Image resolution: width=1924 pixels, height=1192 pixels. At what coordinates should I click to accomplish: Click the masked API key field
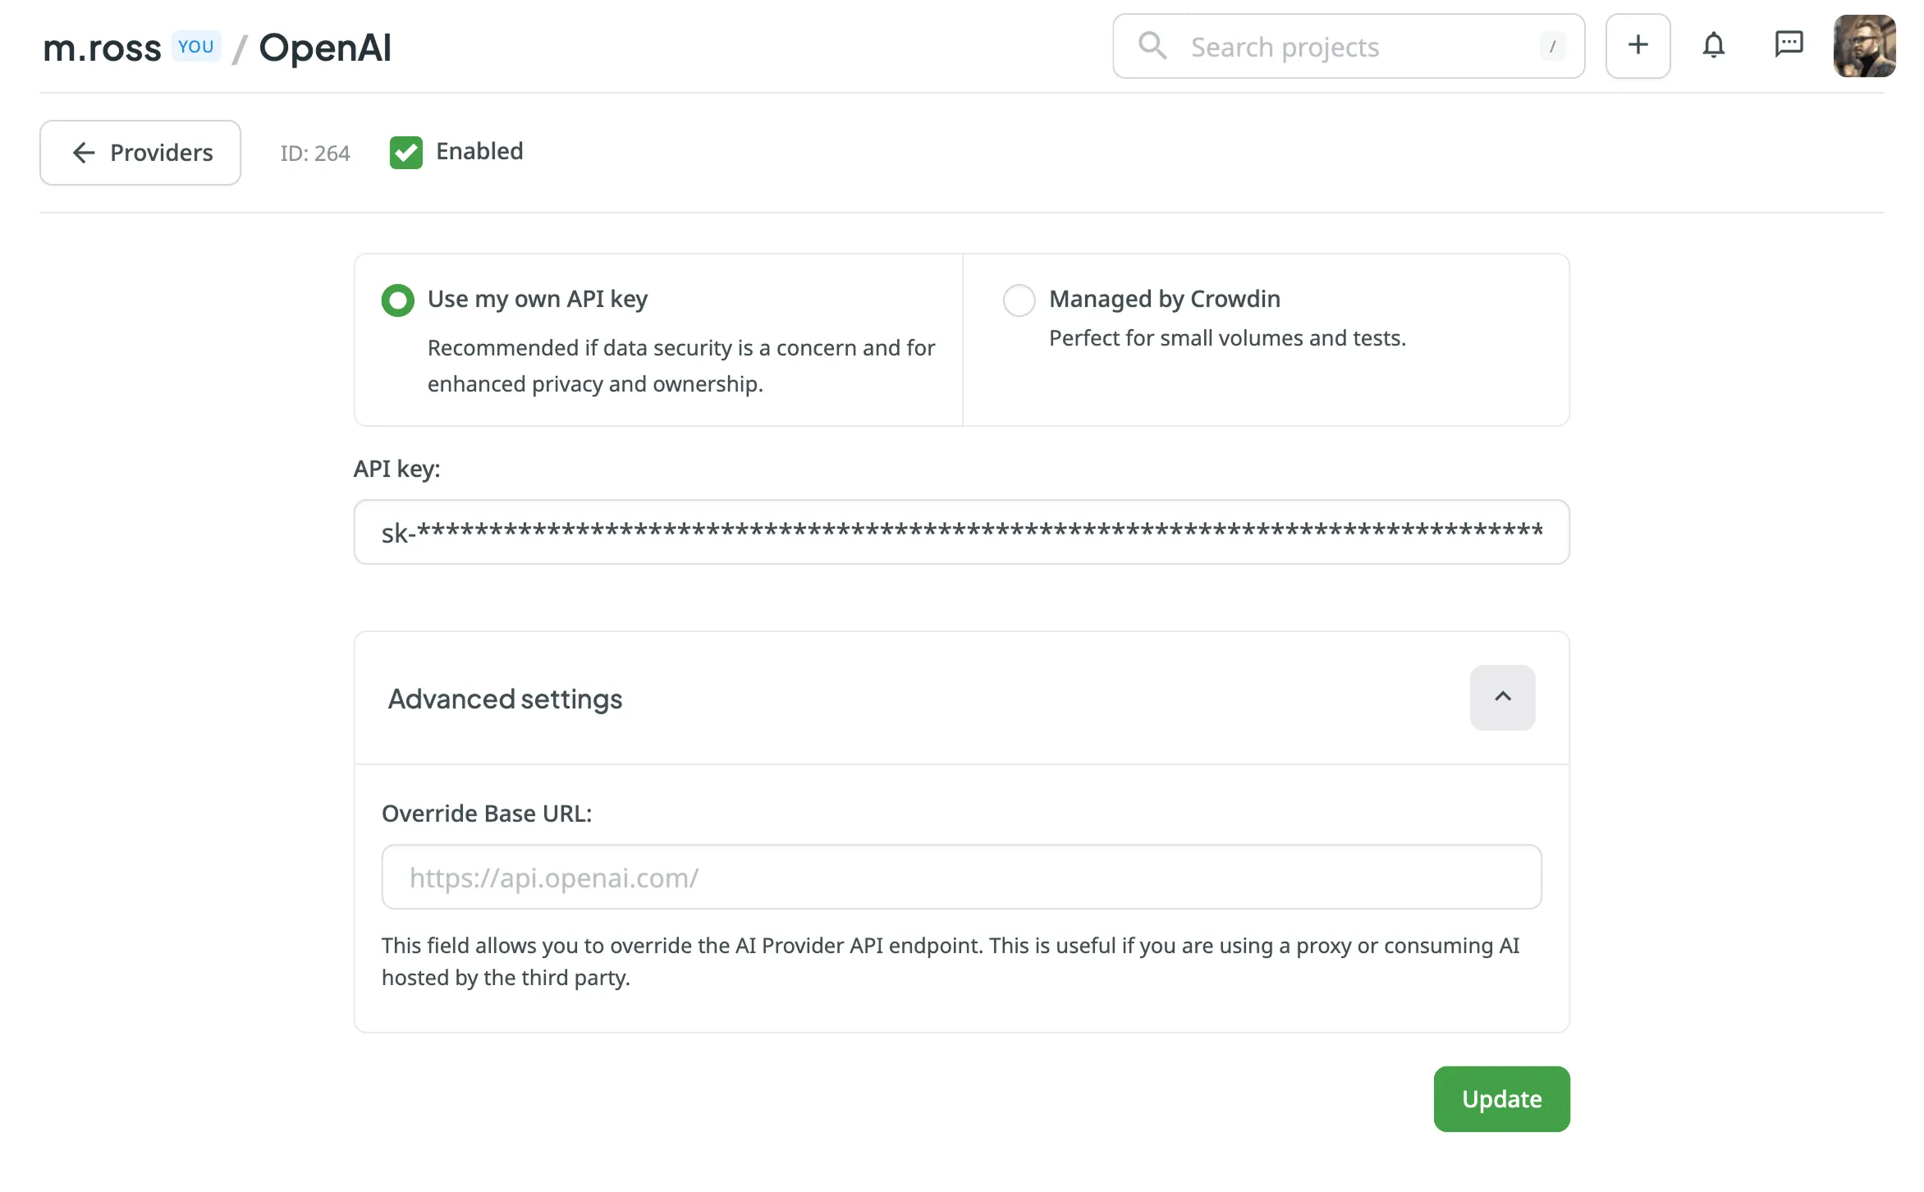[x=960, y=532]
